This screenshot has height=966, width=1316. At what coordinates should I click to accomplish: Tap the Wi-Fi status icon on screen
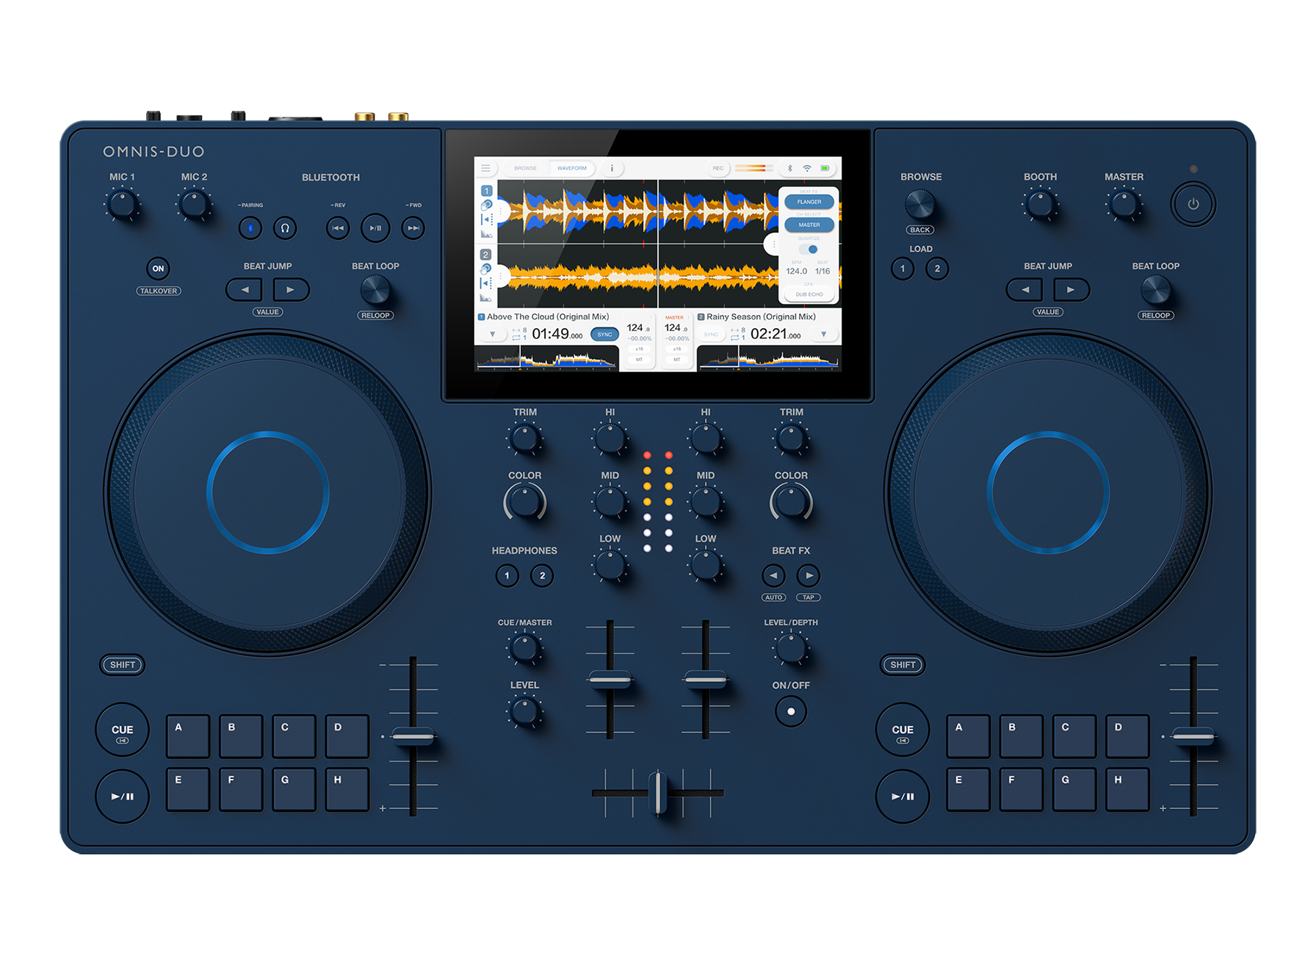[807, 168]
